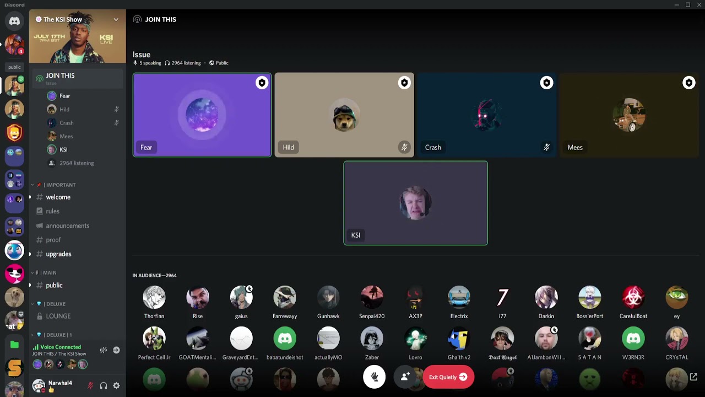Invite people with the add-person icon
This screenshot has width=705, height=397.
coord(405,377)
